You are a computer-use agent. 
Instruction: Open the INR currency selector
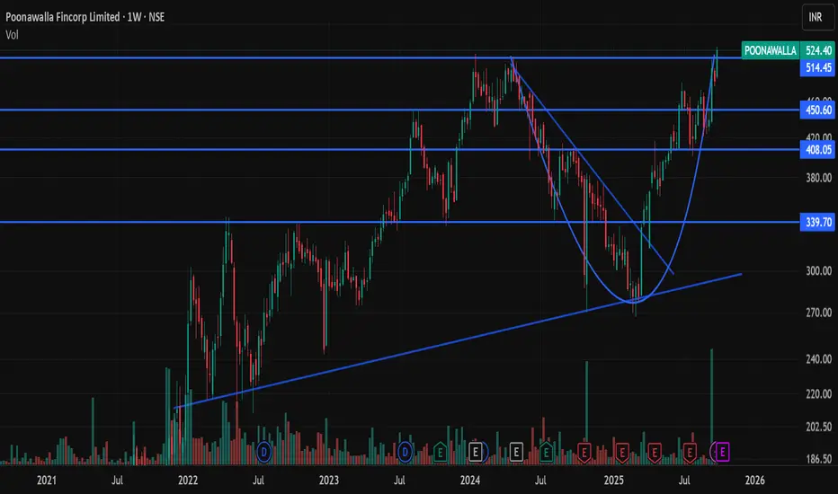point(817,17)
